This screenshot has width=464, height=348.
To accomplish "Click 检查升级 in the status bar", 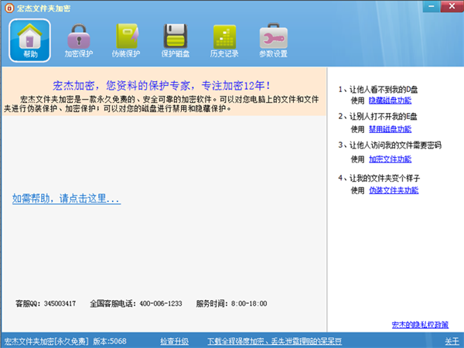I will click(174, 341).
